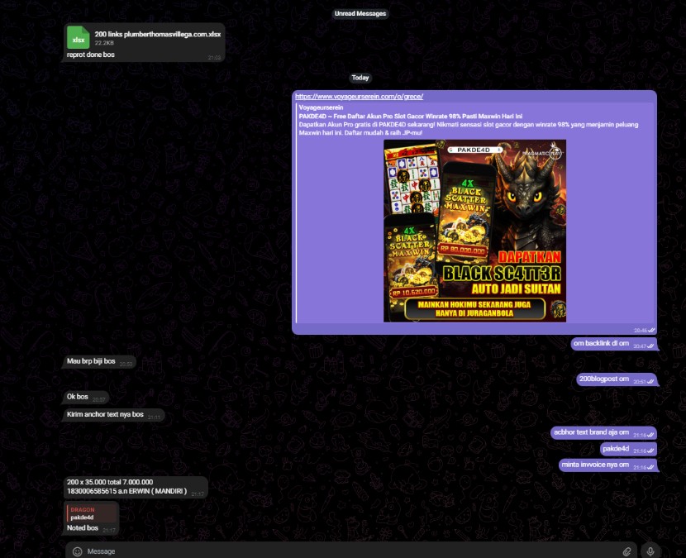Select the "Ok bos" message bubble
686x558 pixels.
click(79, 397)
